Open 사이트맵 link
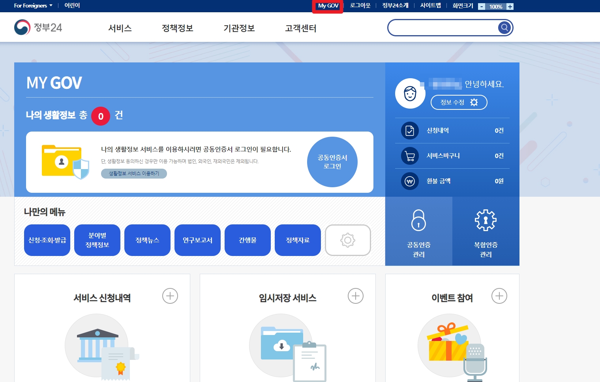The height and width of the screenshot is (382, 600). coord(430,6)
